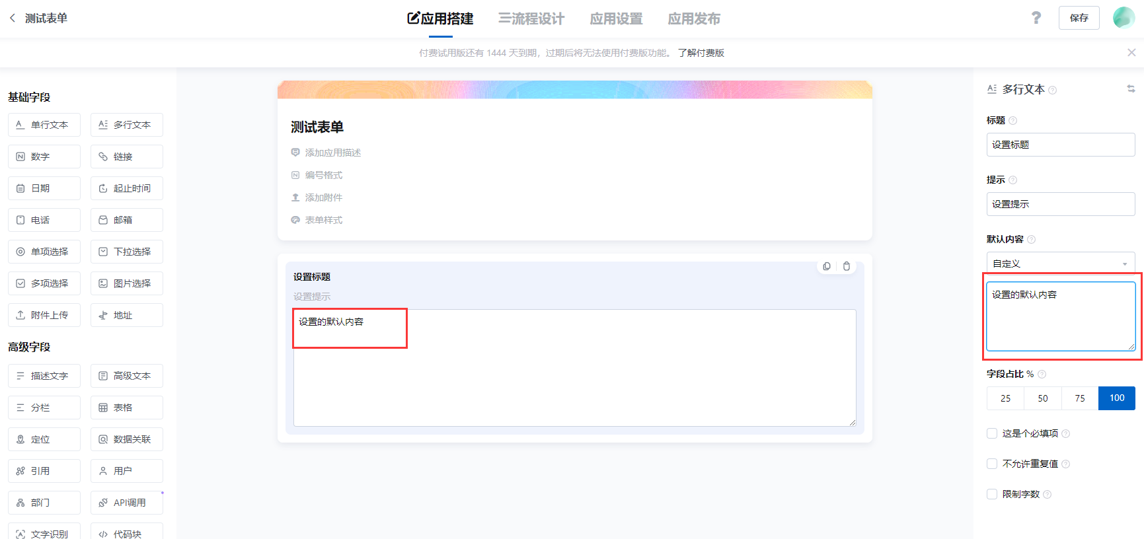Switch to 应用设置 tab
The image size is (1144, 539).
point(616,18)
